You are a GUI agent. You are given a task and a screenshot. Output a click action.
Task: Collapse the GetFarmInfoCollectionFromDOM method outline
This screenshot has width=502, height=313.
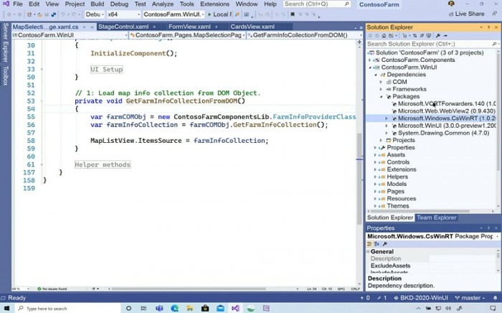click(x=43, y=101)
